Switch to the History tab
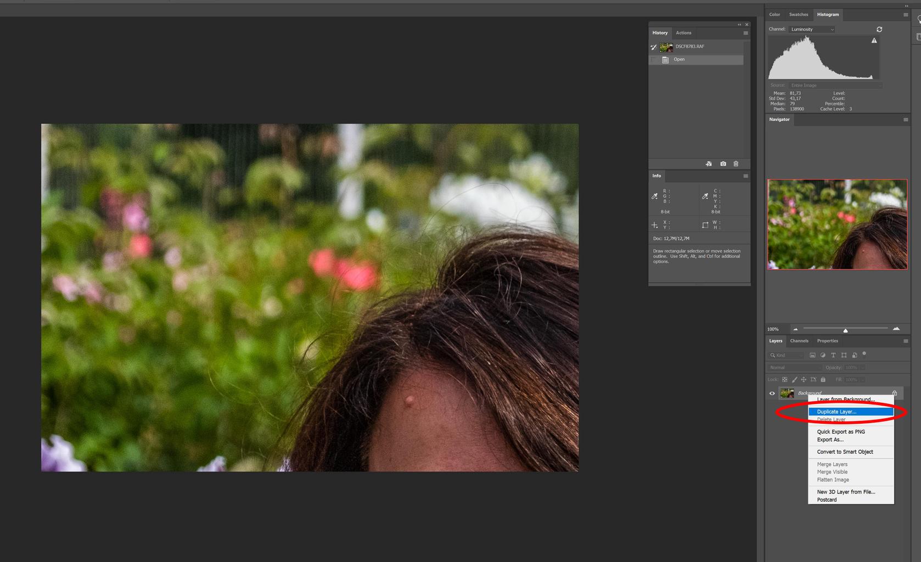Viewport: 921px width, 562px height. 660,33
